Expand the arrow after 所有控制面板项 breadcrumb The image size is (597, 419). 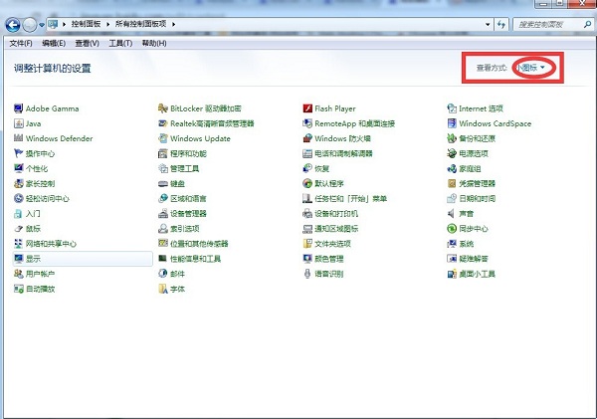pos(173,24)
